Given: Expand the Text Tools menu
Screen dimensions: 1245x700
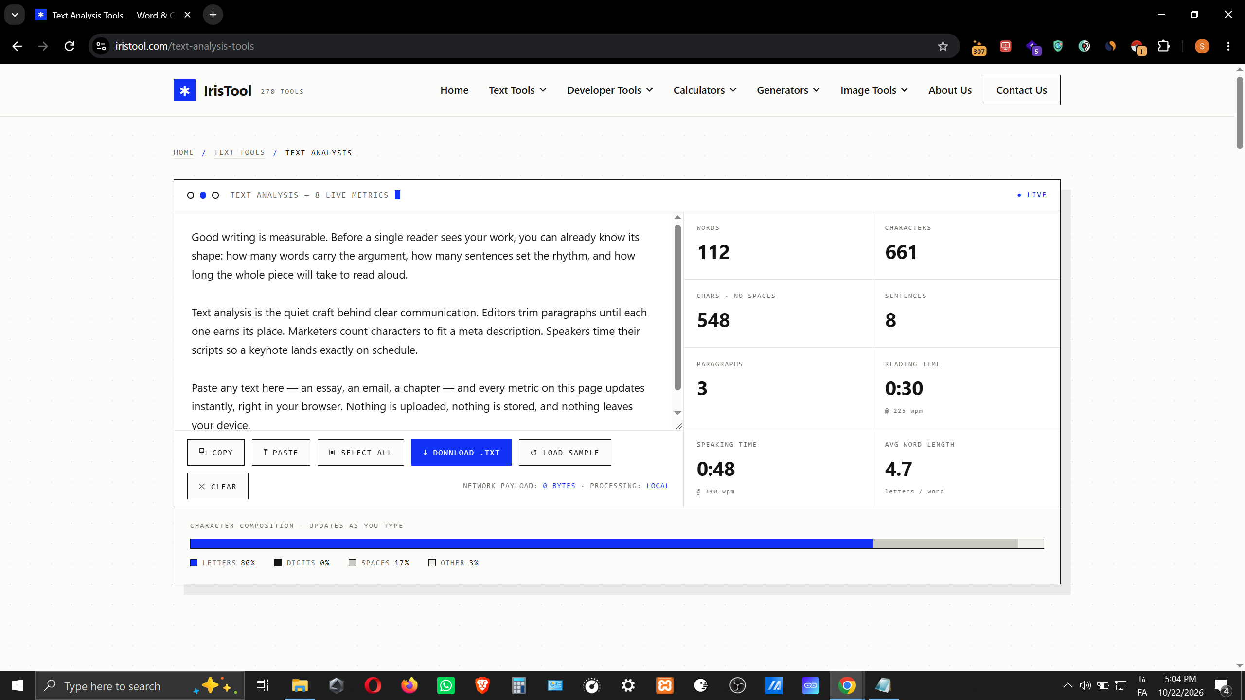Looking at the screenshot, I should (x=517, y=90).
